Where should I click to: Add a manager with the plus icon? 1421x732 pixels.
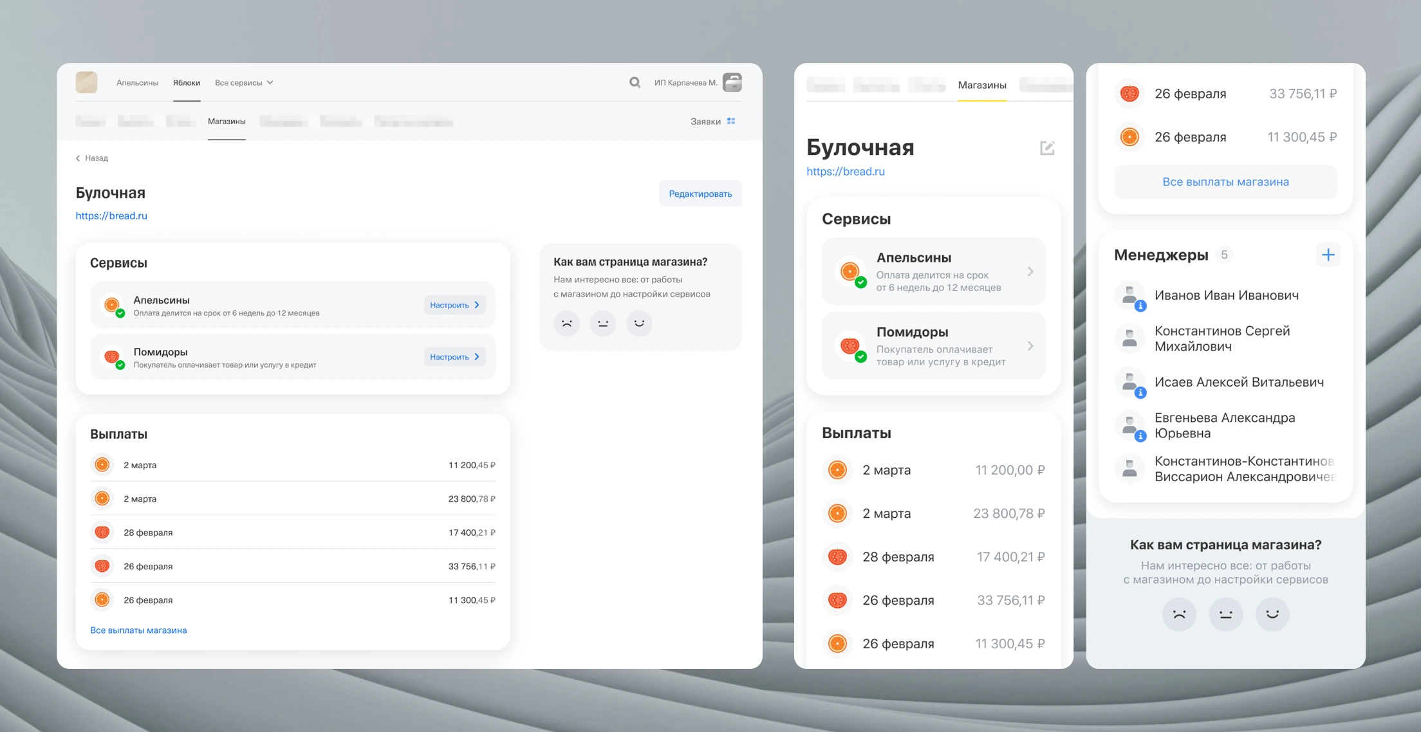click(1328, 255)
